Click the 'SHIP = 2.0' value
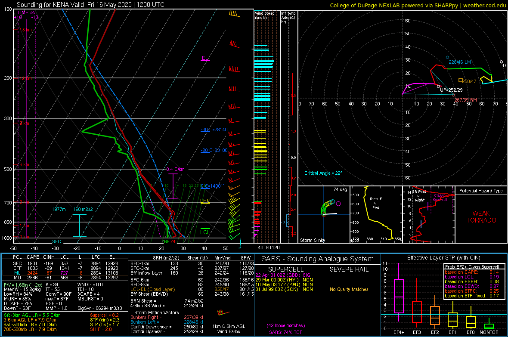The image size is (508, 337). coord(101,329)
